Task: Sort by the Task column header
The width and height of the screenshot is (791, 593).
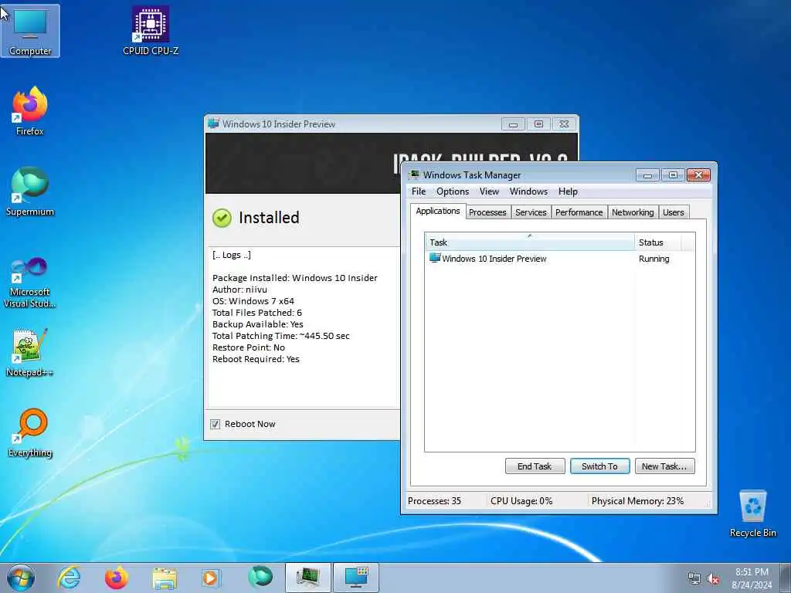Action: click(x=530, y=242)
